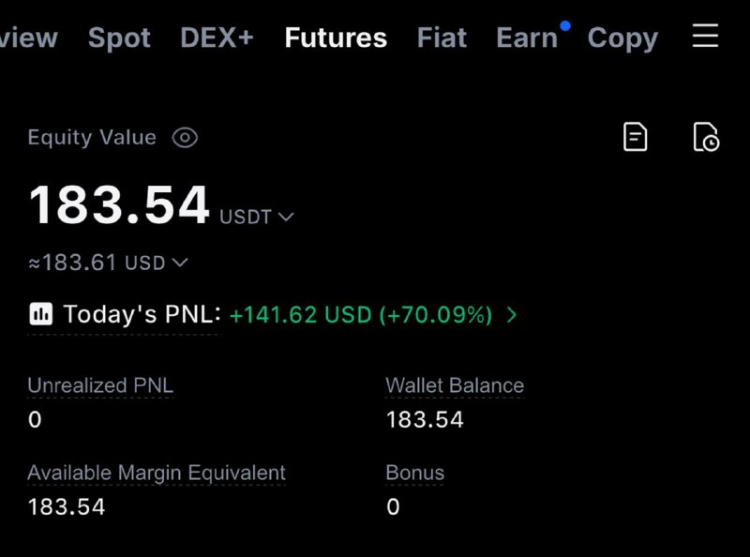Click the blue notification dot on Earn
The height and width of the screenshot is (557, 750).
[x=565, y=26]
